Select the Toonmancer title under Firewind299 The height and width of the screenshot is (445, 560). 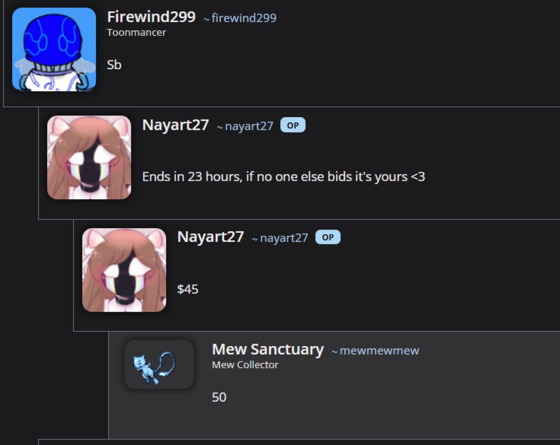pyautogui.click(x=136, y=32)
